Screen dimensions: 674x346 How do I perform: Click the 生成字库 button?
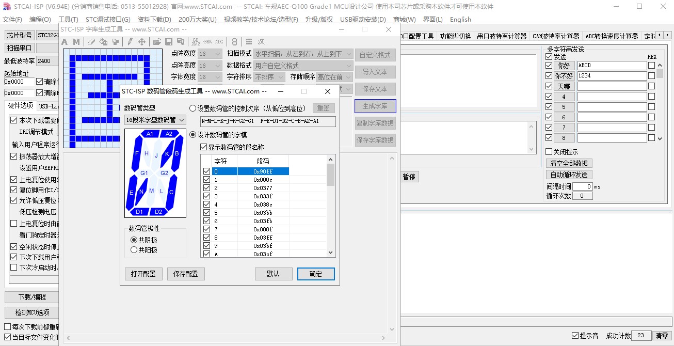coord(375,106)
